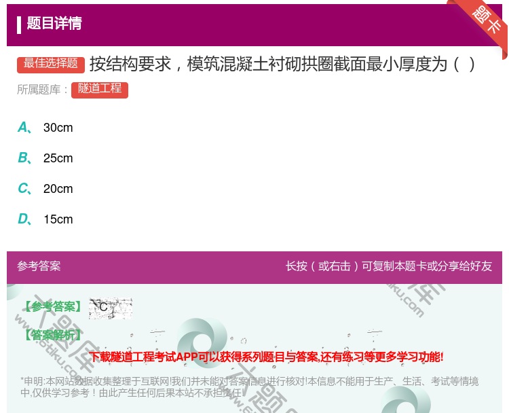The width and height of the screenshot is (509, 413).
Task: Click the answer image showing C
Action: (x=111, y=308)
